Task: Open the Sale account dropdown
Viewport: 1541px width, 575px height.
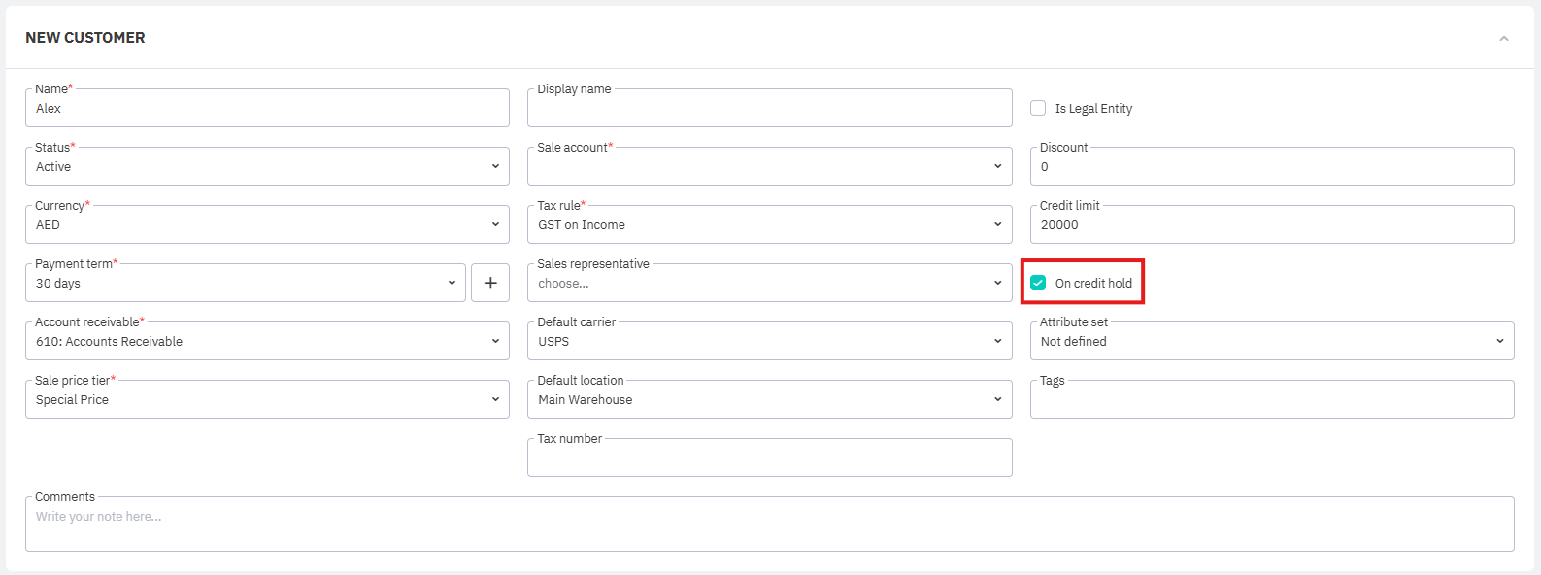Action: point(769,166)
